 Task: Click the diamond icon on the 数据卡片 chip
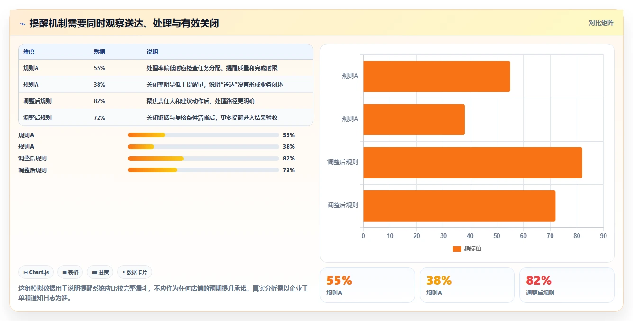coord(124,272)
